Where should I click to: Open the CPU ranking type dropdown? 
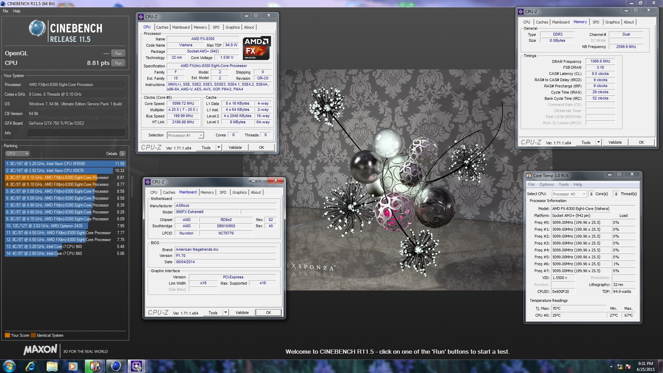tap(17, 154)
